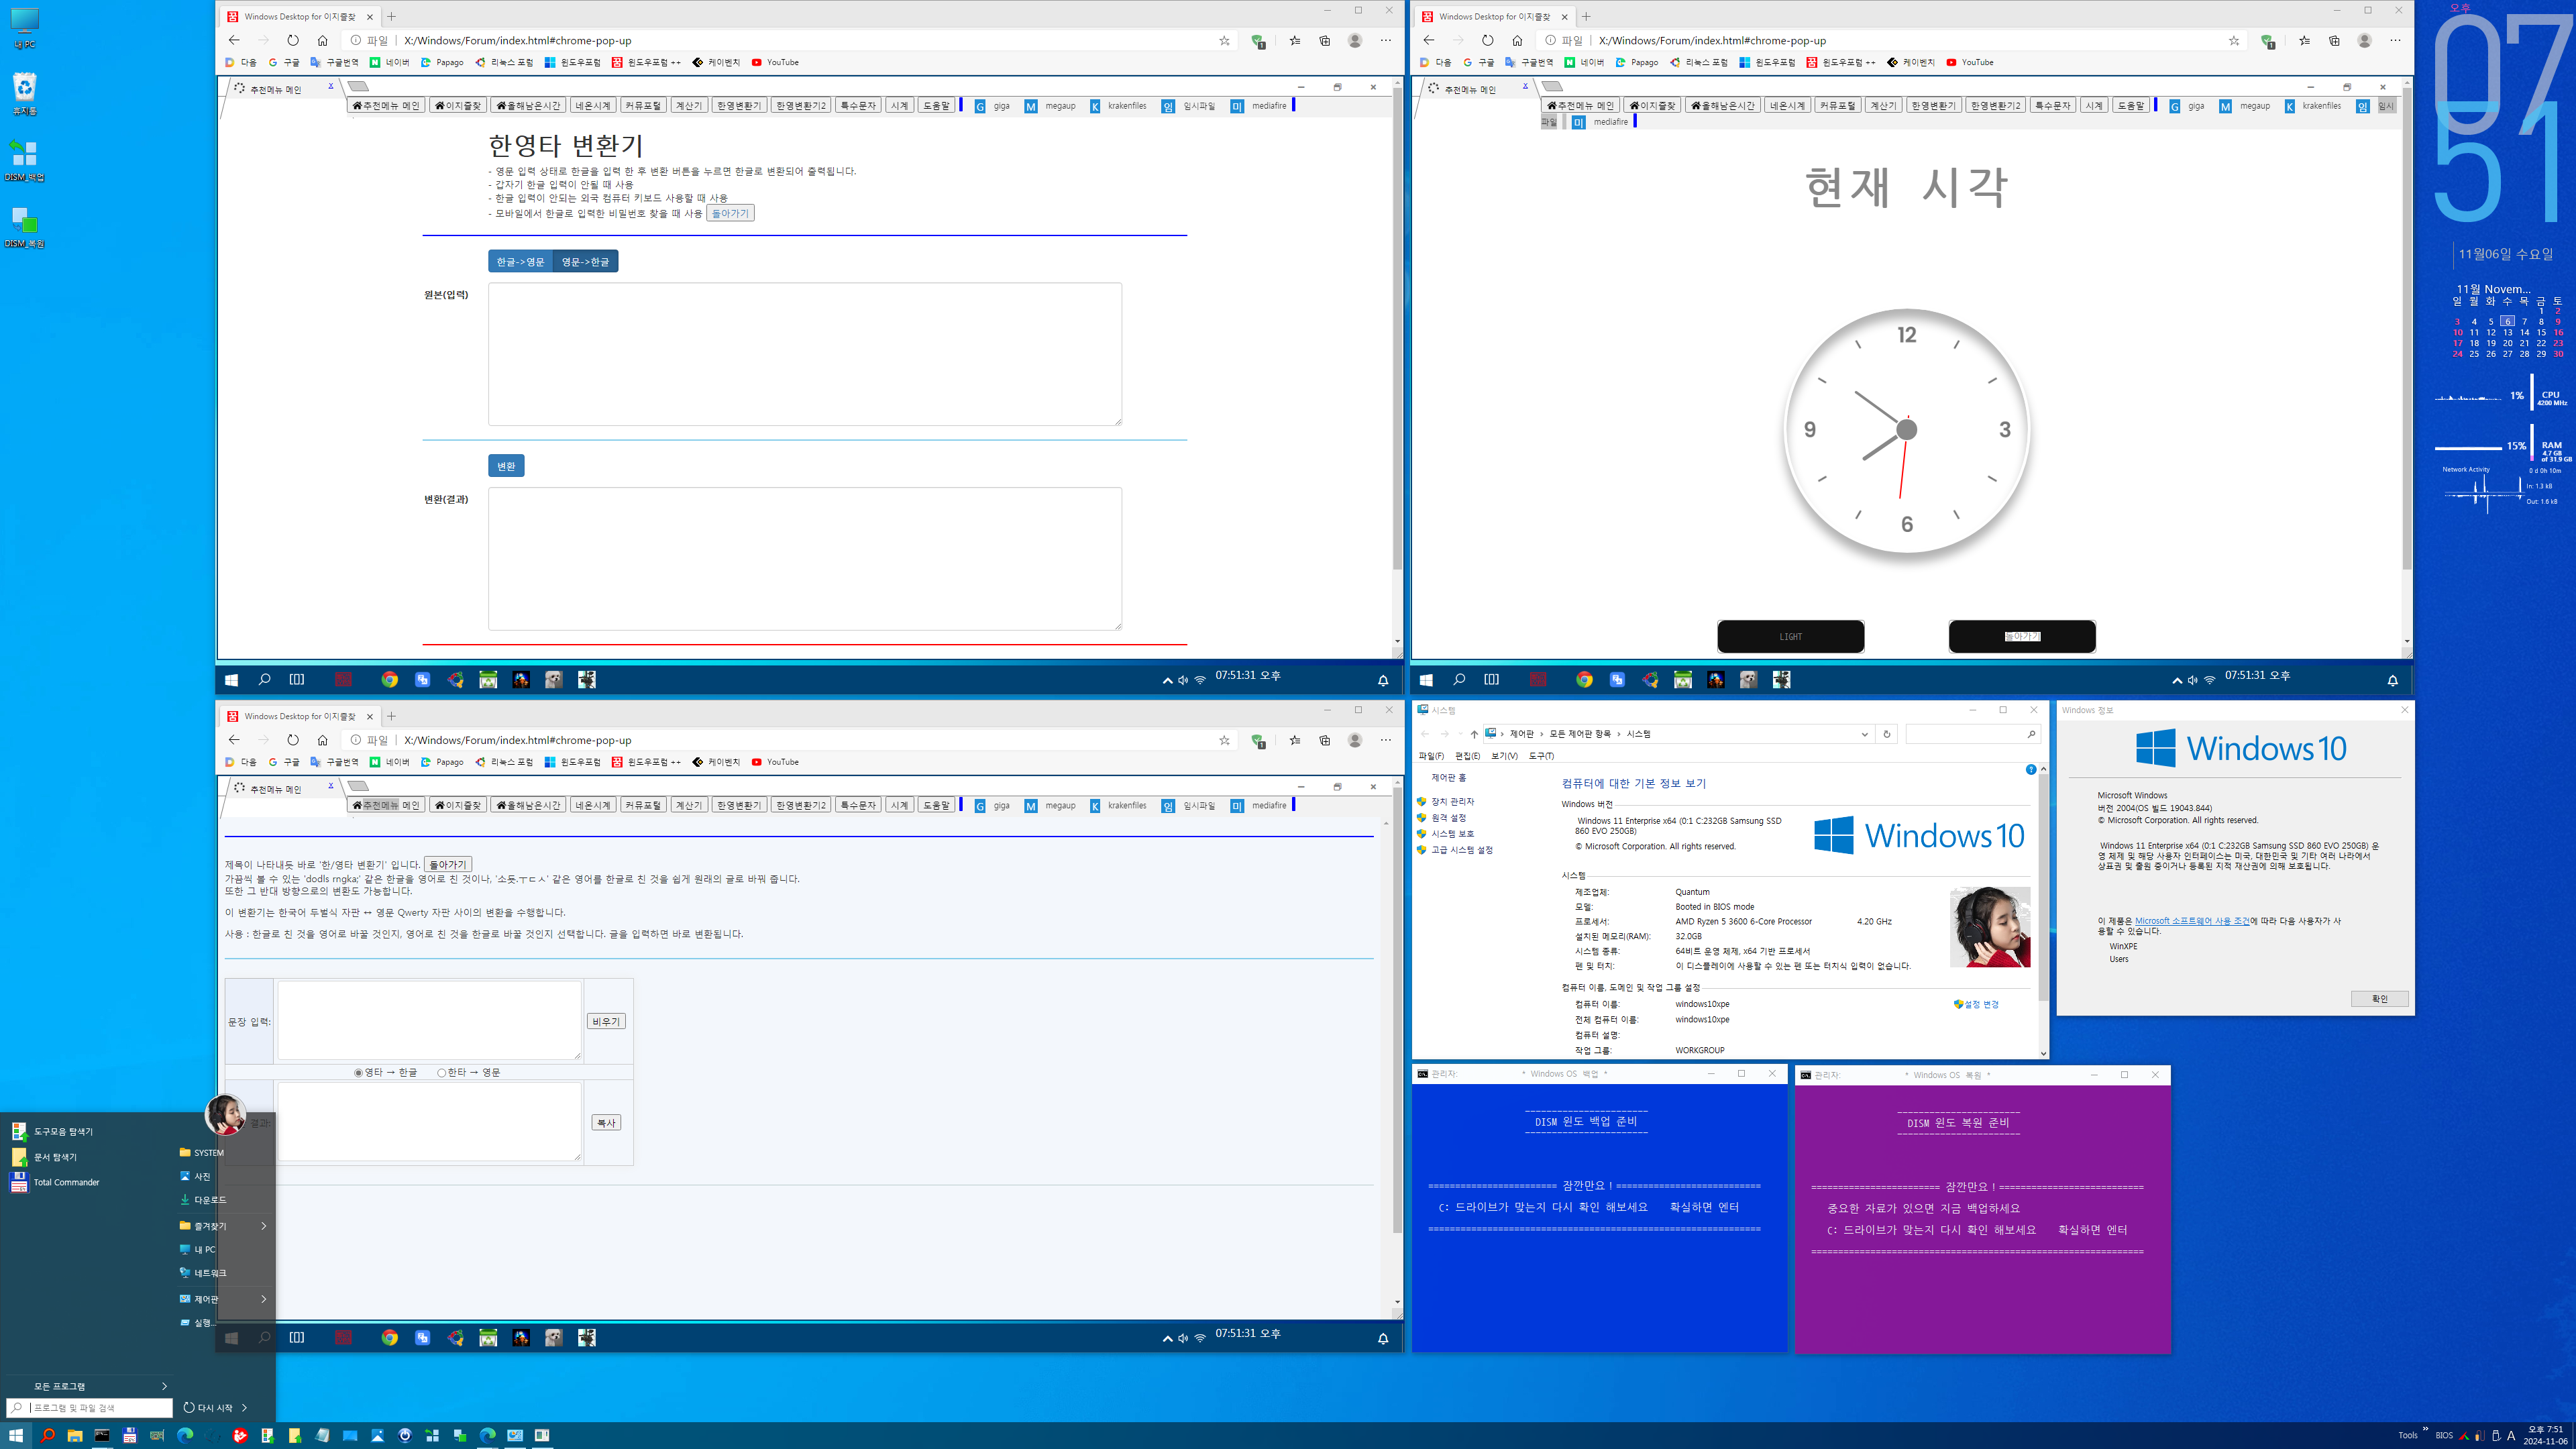Open 고급 시스템 설정 link
2576x1449 pixels.
click(1462, 850)
